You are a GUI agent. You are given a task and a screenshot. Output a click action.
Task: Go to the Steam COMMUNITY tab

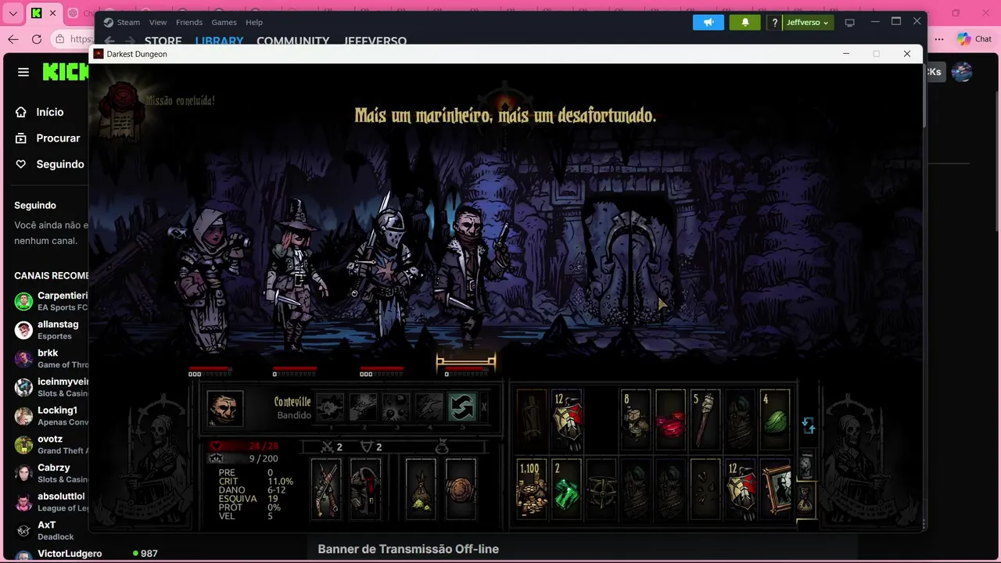pos(293,41)
